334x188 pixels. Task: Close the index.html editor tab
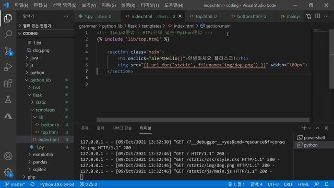(x=180, y=16)
